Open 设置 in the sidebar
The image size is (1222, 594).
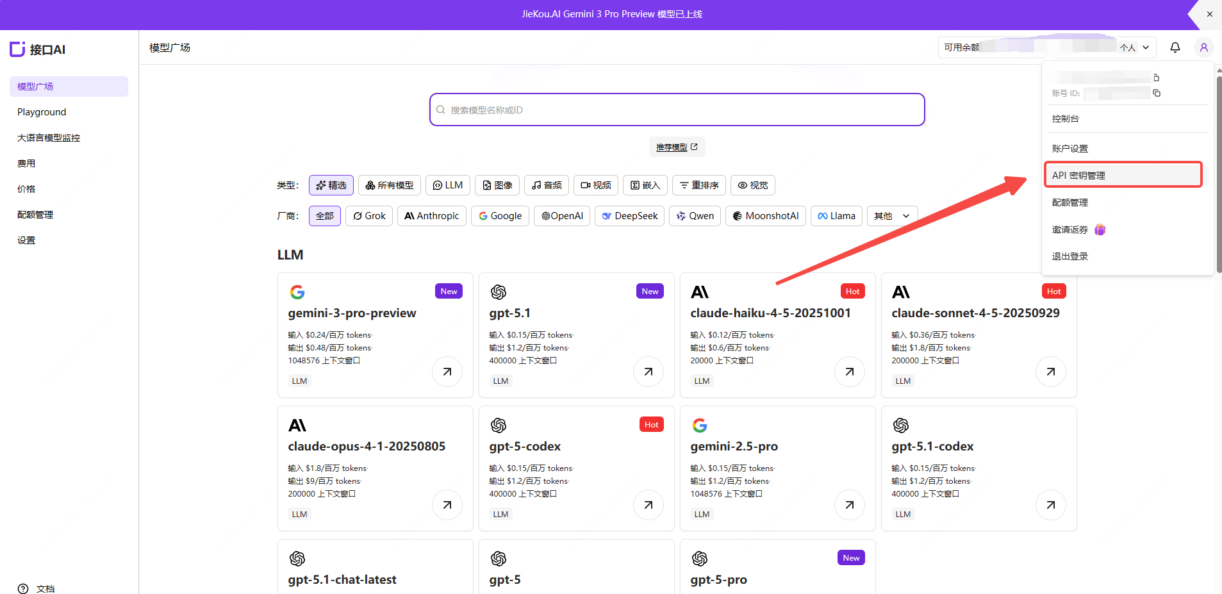69,240
